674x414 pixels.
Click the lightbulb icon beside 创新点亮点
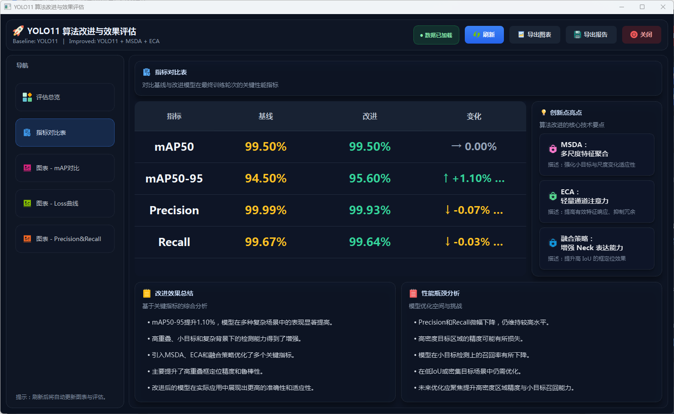[x=543, y=113]
